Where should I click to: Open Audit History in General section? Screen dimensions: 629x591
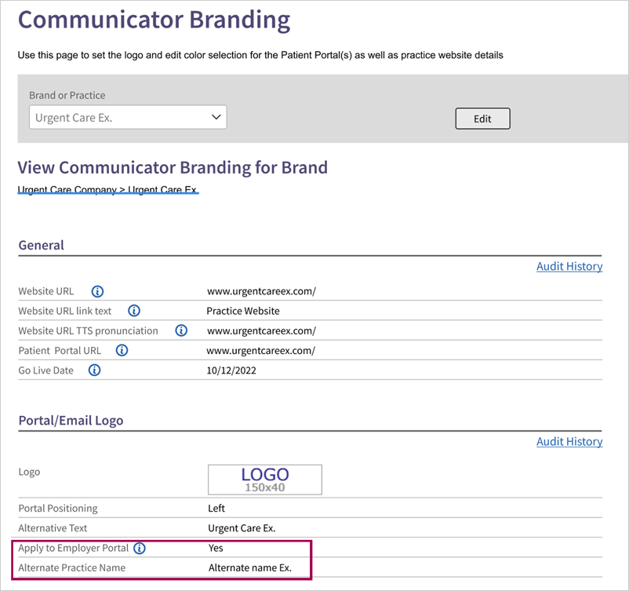coord(569,266)
